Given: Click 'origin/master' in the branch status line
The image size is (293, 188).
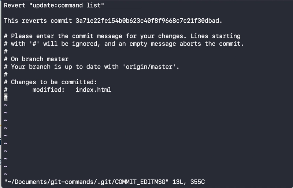Looking at the screenshot, I should coord(149,67).
